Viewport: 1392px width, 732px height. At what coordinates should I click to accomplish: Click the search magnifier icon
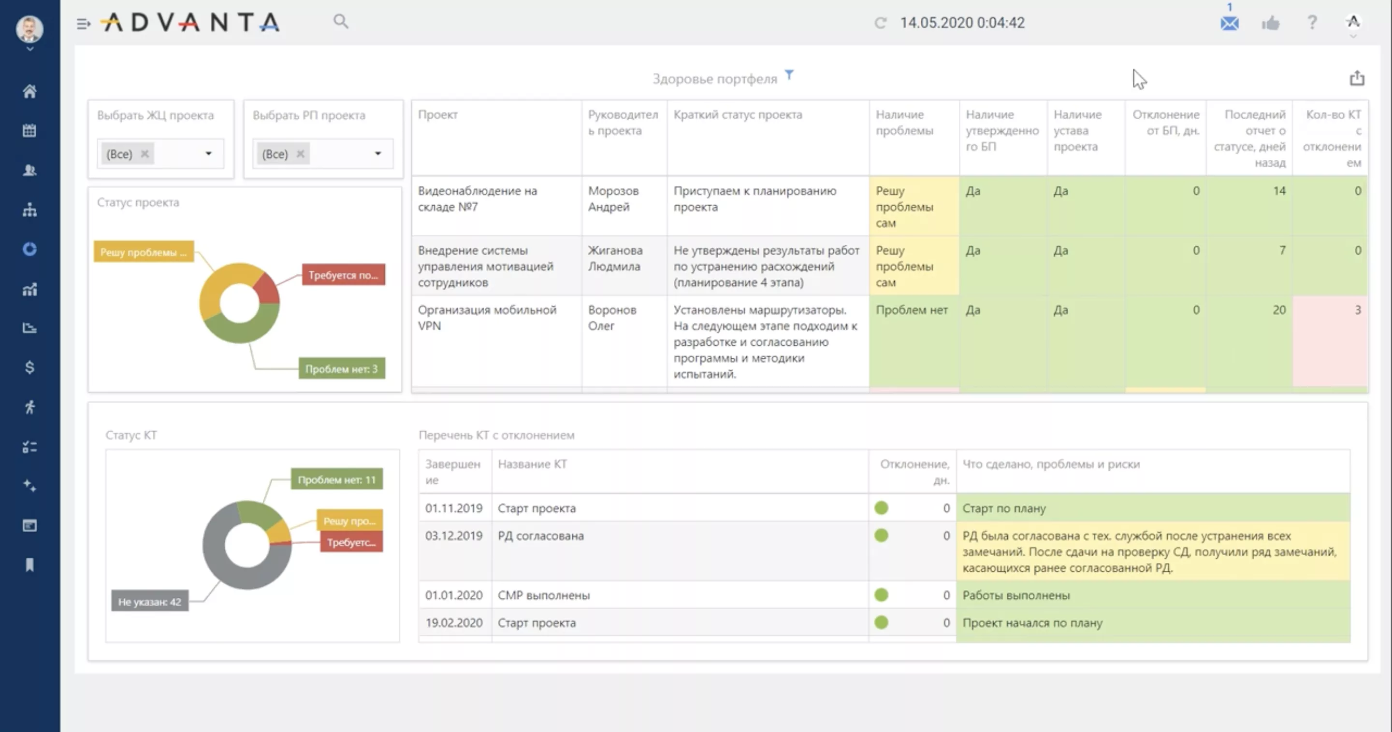pyautogui.click(x=340, y=22)
